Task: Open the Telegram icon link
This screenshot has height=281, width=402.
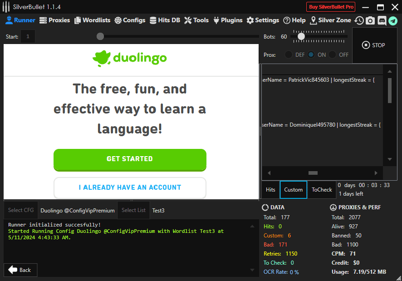Action: [393, 20]
